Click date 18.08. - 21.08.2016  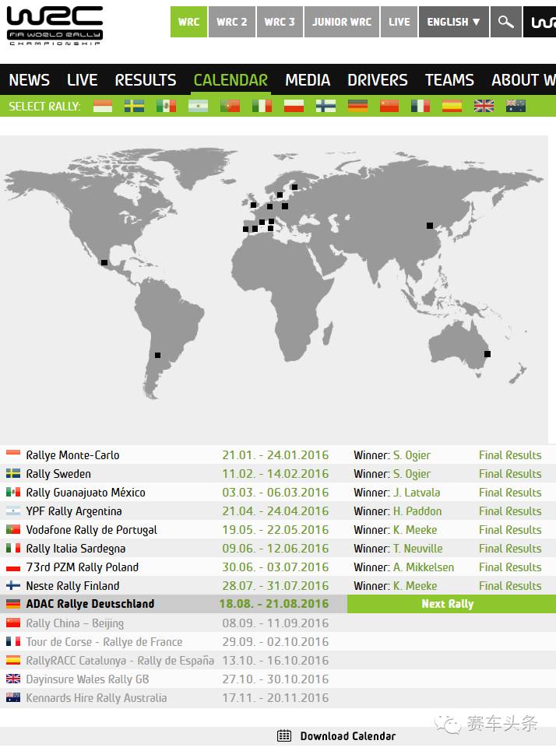[273, 604]
